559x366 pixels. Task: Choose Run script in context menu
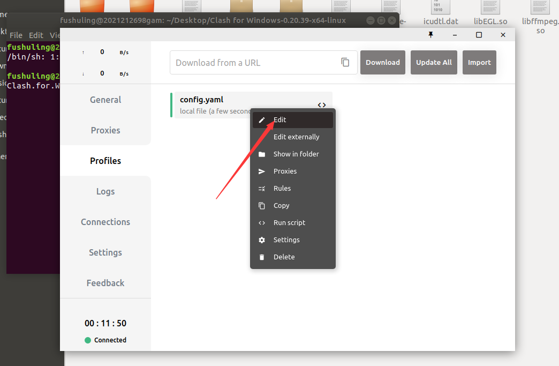point(289,223)
